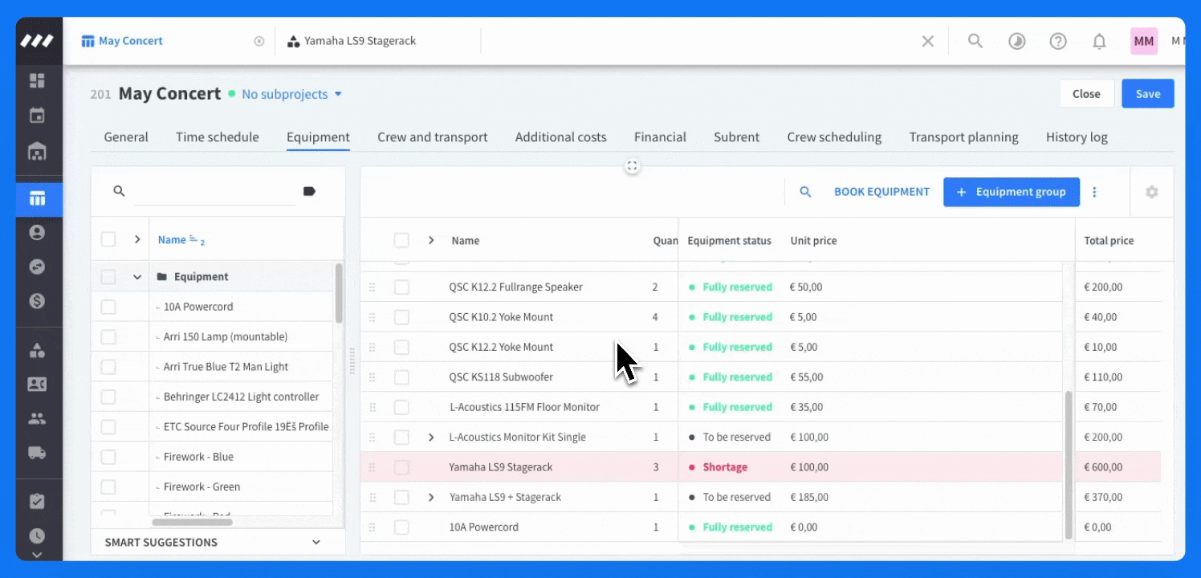Collapse the Equipment folder in the left tree
The height and width of the screenshot is (578, 1201).
click(135, 276)
